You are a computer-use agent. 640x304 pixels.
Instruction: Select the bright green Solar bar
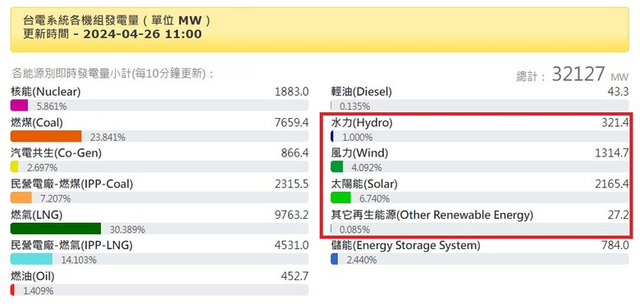pyautogui.click(x=341, y=198)
